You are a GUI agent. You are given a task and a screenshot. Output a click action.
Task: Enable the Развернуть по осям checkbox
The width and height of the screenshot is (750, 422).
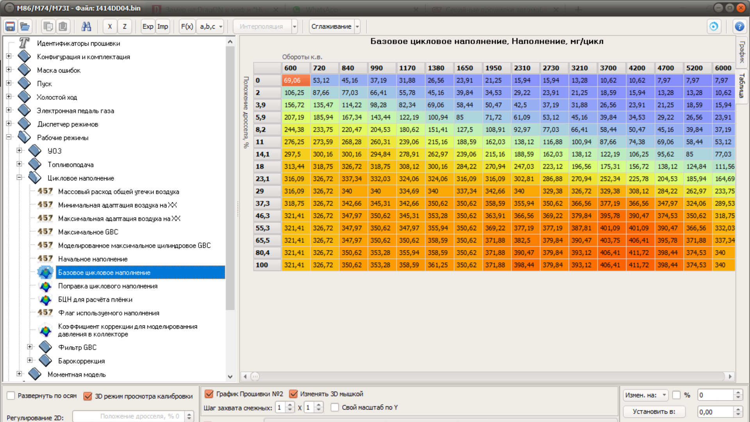(x=11, y=396)
